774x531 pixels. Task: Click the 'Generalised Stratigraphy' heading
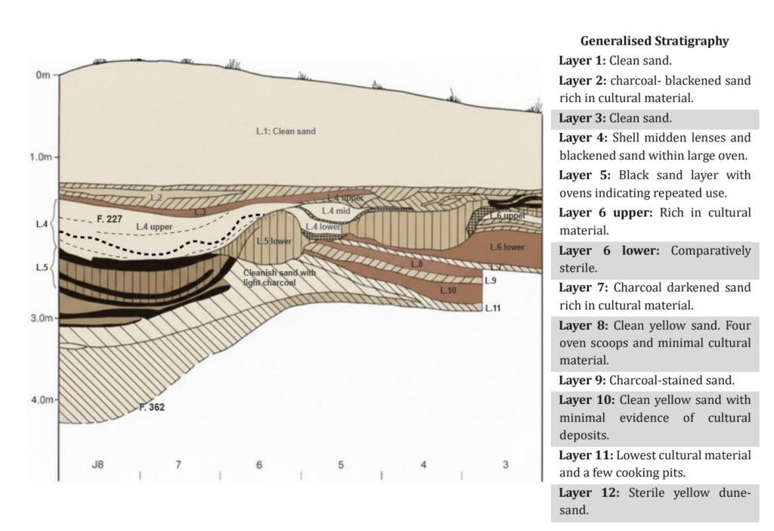[654, 41]
